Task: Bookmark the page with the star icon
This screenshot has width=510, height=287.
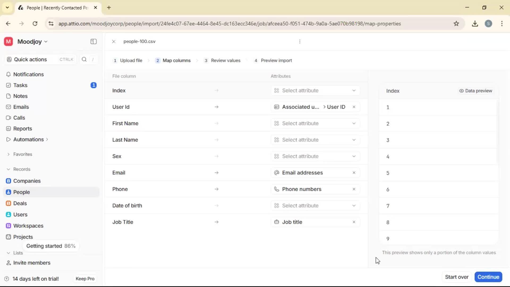Action: click(457, 23)
